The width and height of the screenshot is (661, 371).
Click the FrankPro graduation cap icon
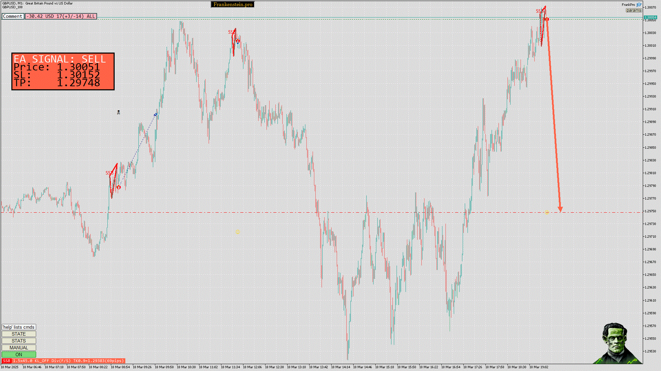point(639,5)
